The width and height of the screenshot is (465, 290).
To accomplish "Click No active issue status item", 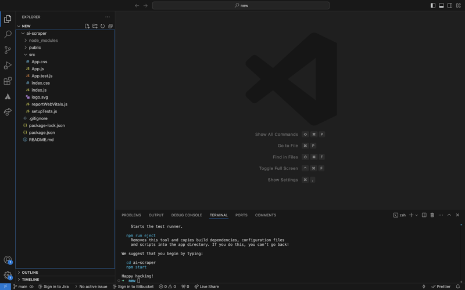I will point(91,287).
